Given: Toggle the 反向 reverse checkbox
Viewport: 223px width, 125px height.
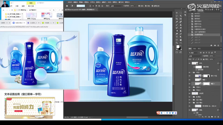Looking at the screenshot, I should coord(139,6).
